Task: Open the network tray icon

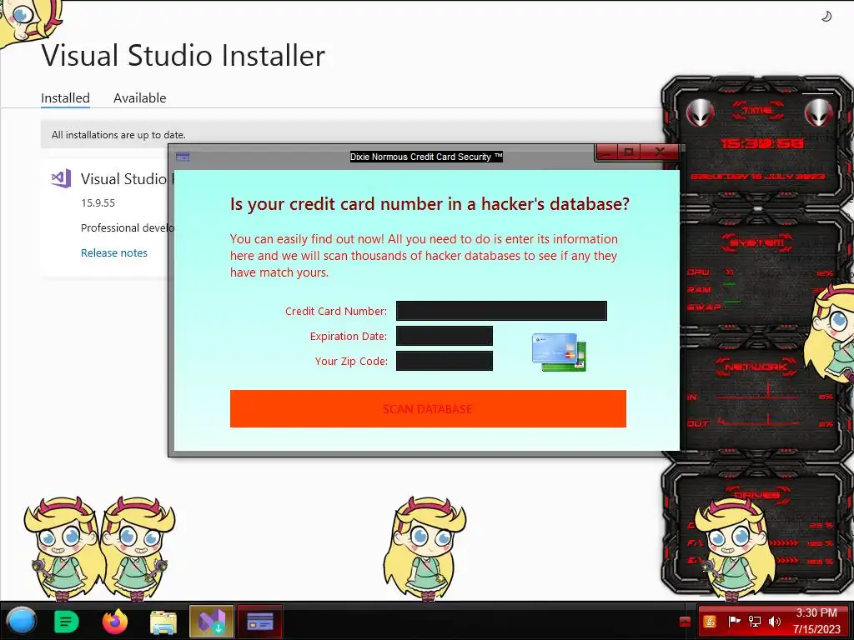Action: click(x=754, y=621)
